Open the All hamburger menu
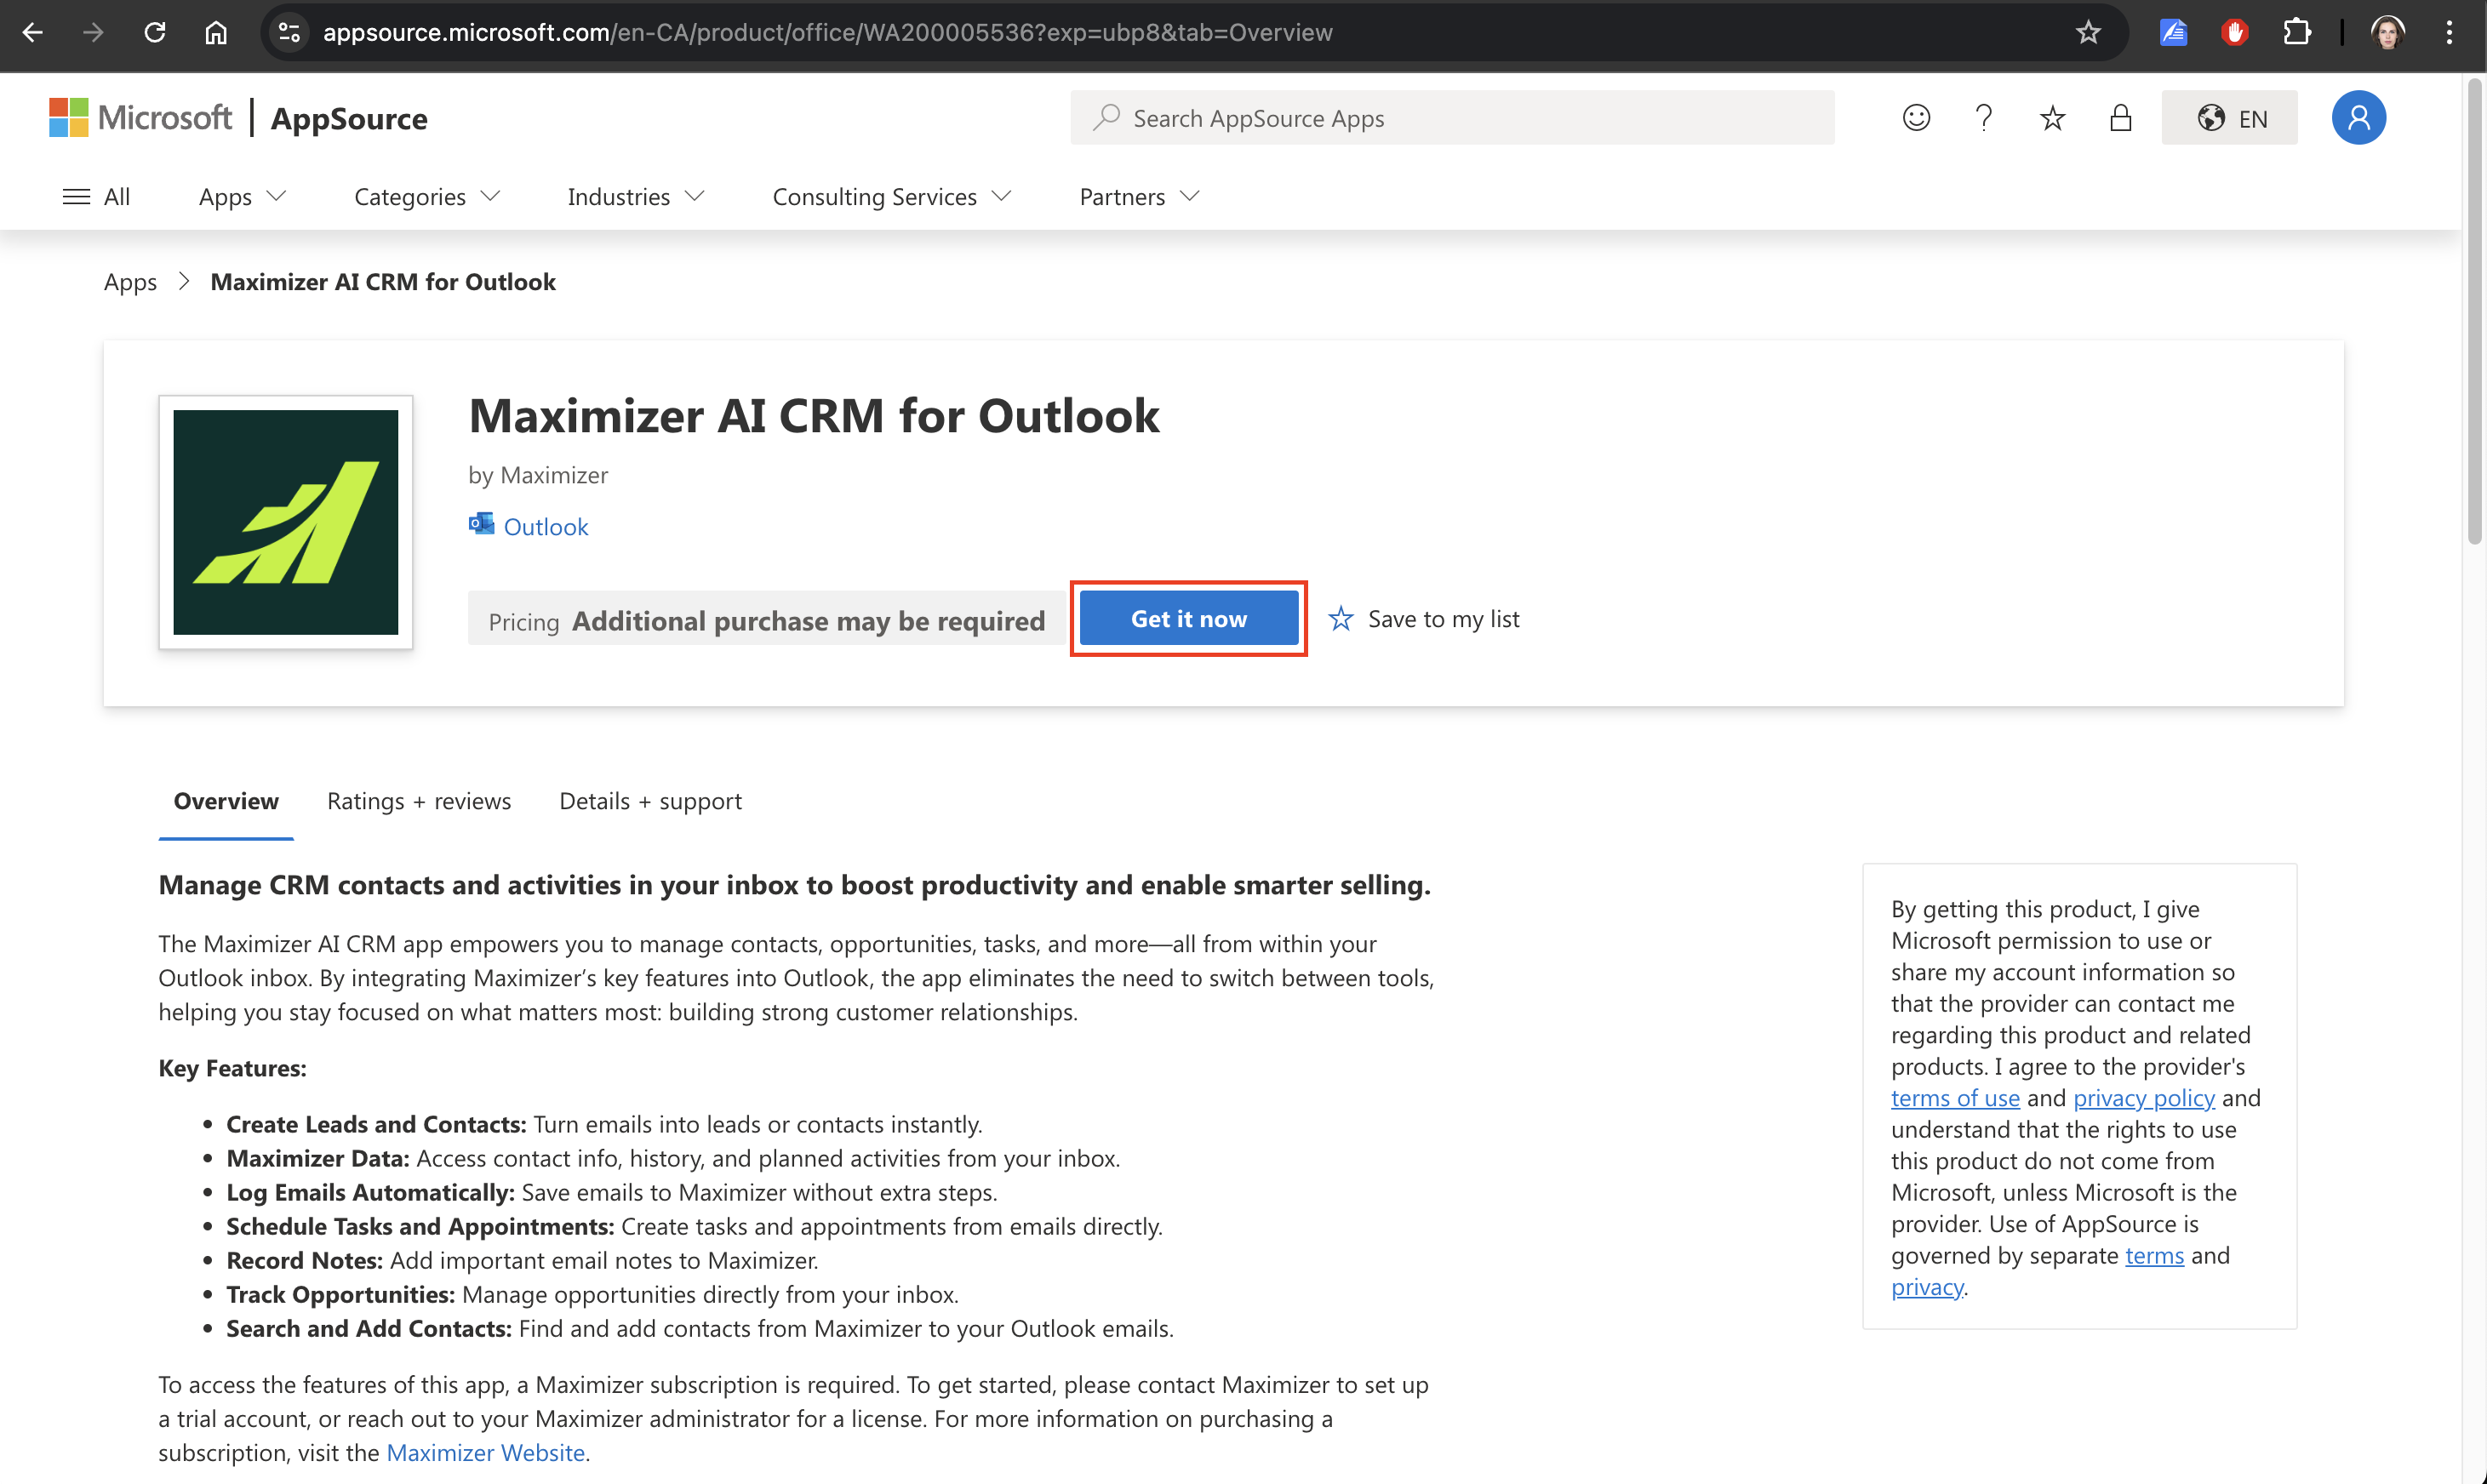The image size is (2487, 1484). tap(96, 196)
